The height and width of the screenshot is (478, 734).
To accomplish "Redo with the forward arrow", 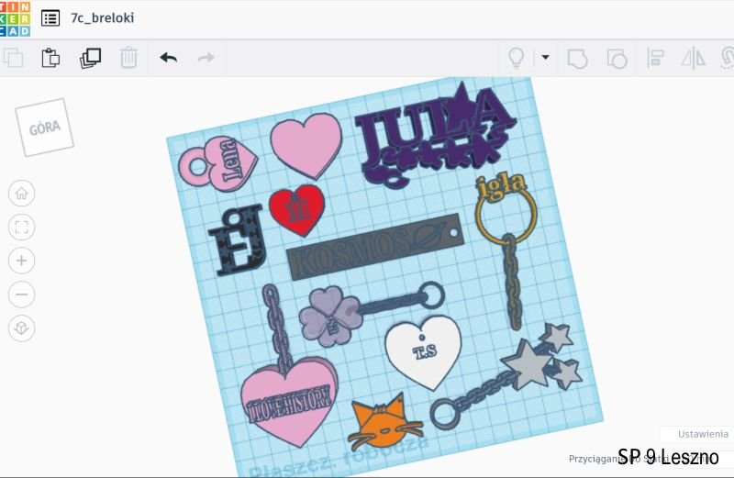I will (206, 58).
